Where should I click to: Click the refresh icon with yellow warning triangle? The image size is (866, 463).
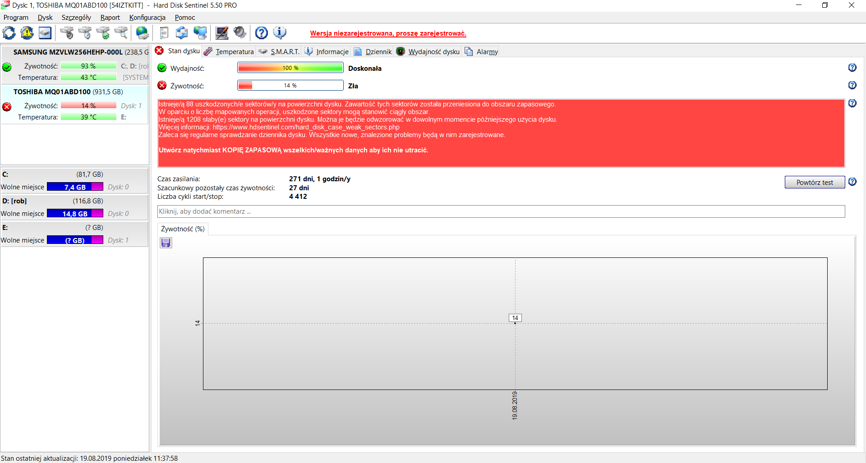[27, 33]
